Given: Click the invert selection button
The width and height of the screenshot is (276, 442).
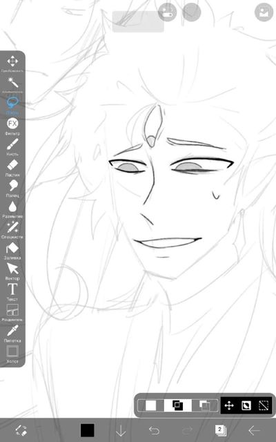Looking at the screenshot, I should 246,405.
